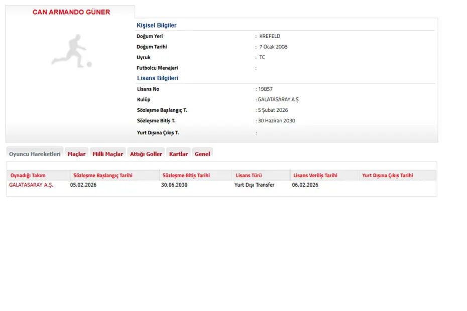Click the license number 19857
Screen dimensions: 467x311
click(x=265, y=89)
